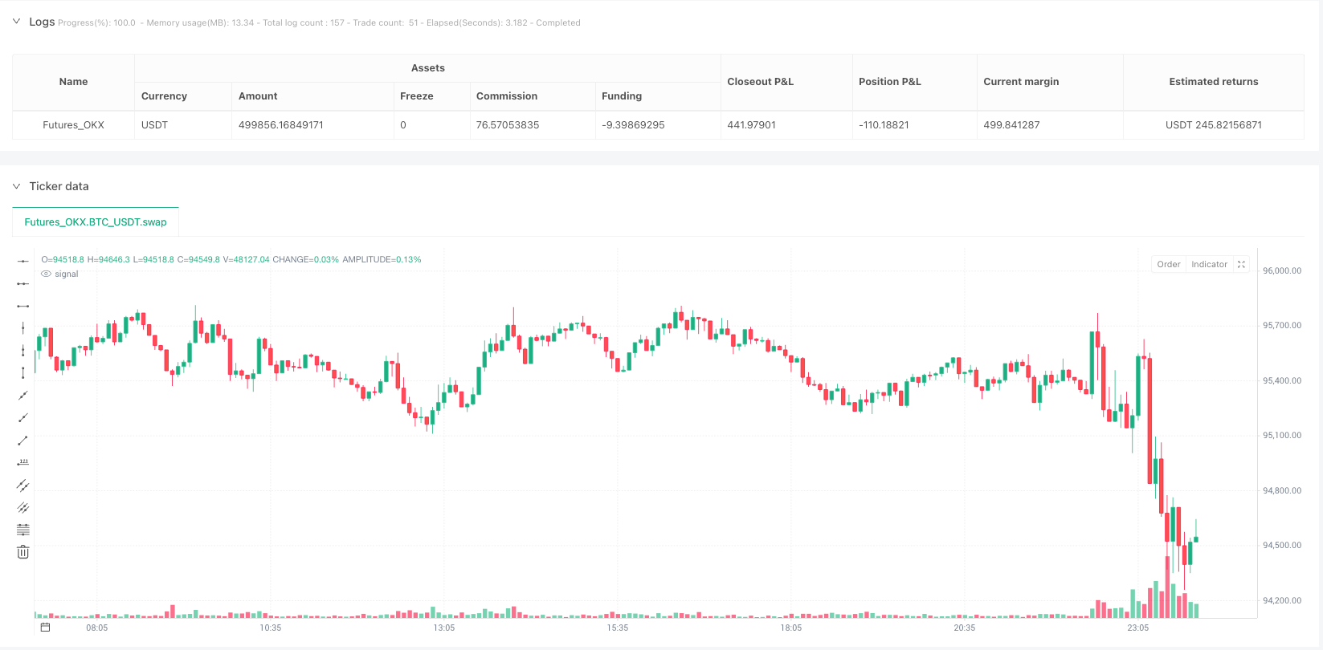Select the Futures_OKX row name cell
The width and height of the screenshot is (1323, 650).
click(x=73, y=125)
